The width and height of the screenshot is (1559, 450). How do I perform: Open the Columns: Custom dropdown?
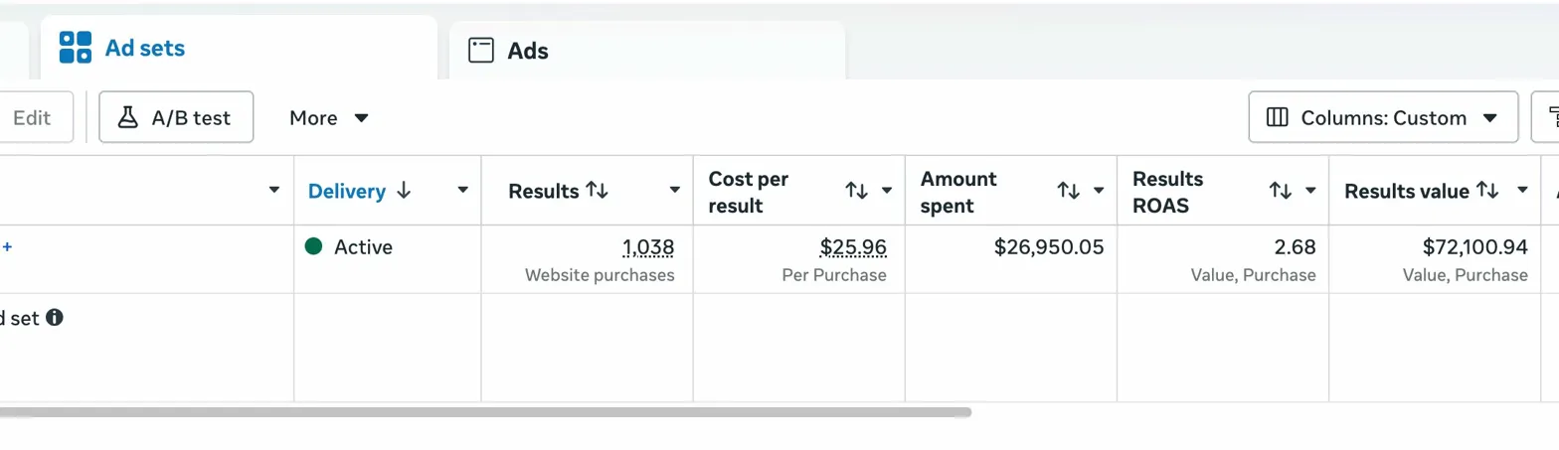(1383, 117)
